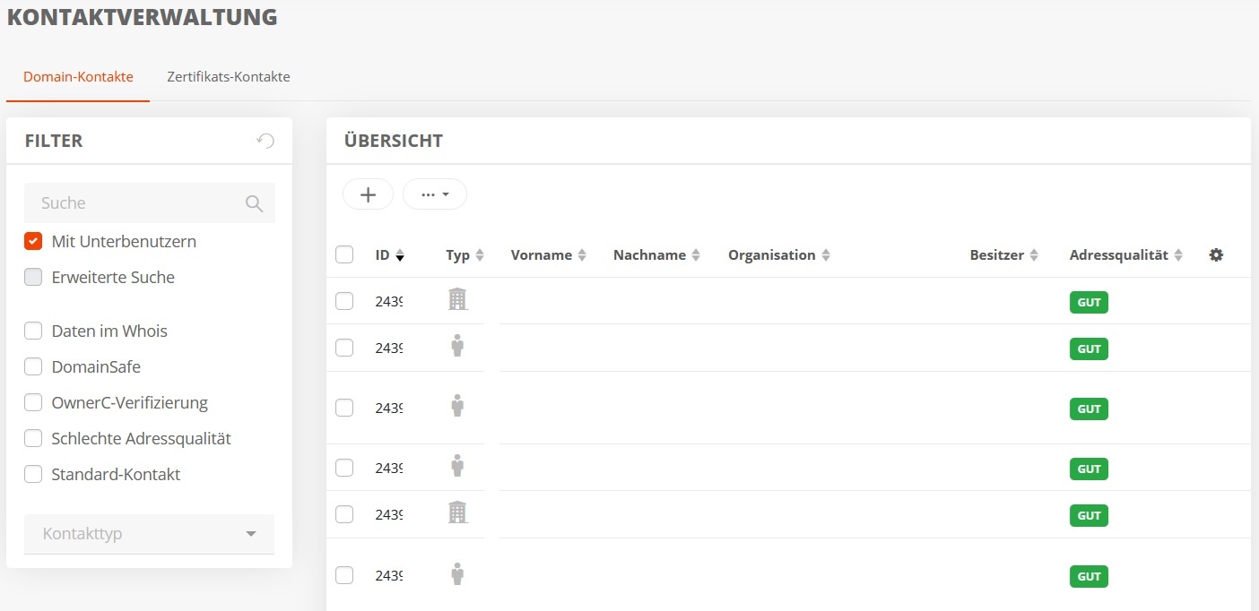Add a new contact with the plus button
Image resolution: width=1259 pixels, height=611 pixels.
click(368, 194)
